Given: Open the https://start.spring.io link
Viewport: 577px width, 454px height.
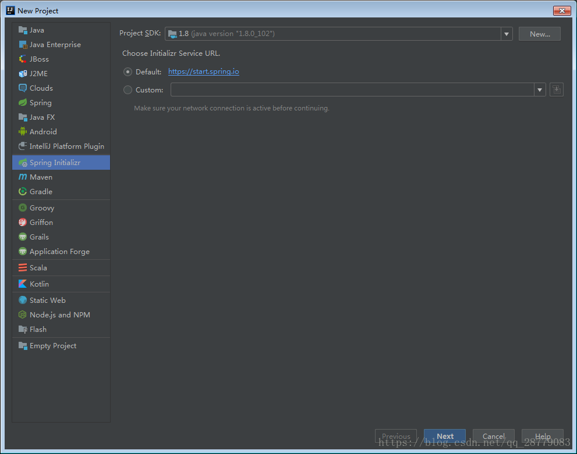Looking at the screenshot, I should tap(204, 72).
